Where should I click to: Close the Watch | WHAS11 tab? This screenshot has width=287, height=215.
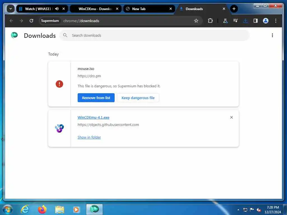[x=64, y=9]
